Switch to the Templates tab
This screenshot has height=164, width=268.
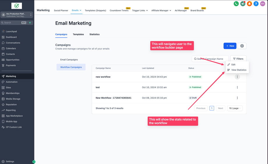pos(78,34)
